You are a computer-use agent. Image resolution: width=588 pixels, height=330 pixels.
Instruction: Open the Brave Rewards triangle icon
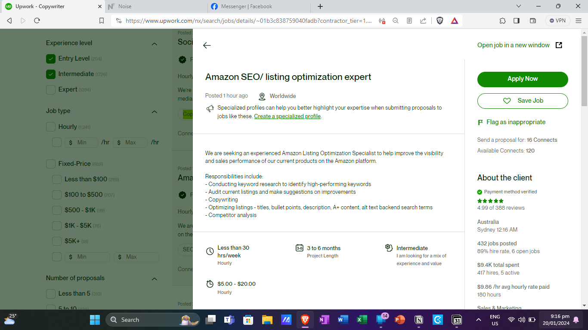[455, 20]
